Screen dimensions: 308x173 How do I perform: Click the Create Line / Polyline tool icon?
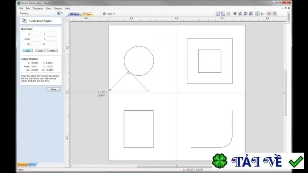24,21
